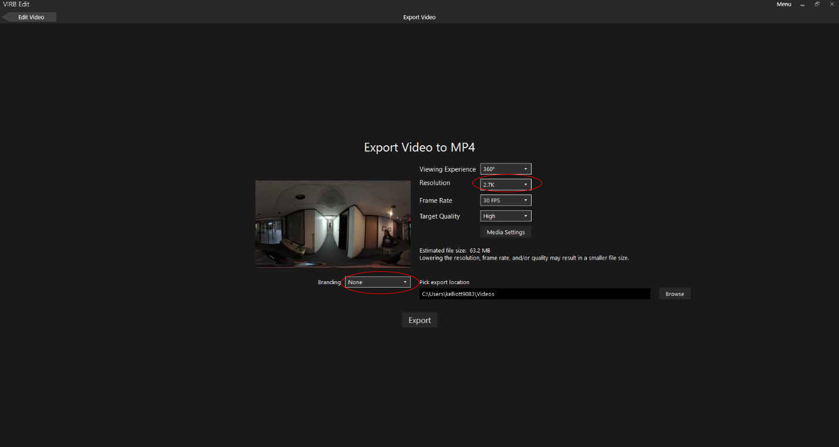Viewport: 839px width, 447px height.
Task: Click the 'Pick export location' label
Action: [444, 282]
